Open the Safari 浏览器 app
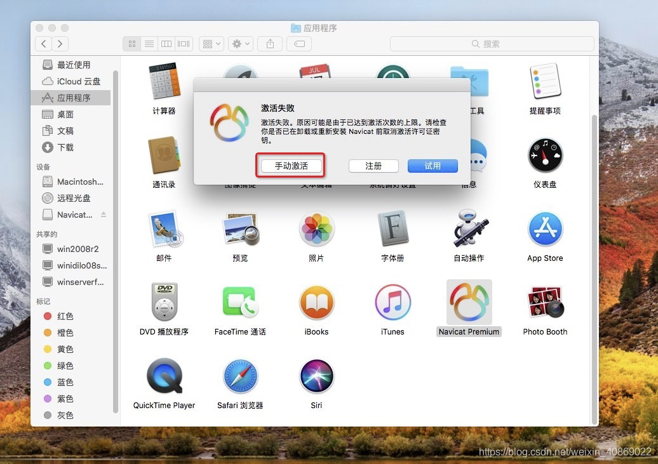 (241, 376)
